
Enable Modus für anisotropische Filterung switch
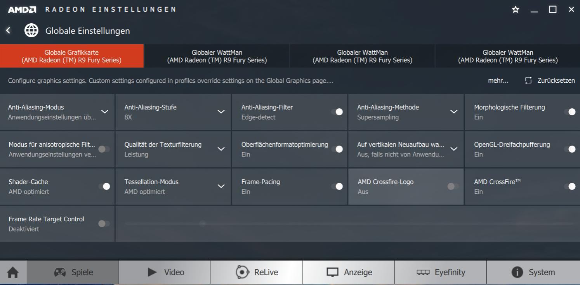[104, 149]
